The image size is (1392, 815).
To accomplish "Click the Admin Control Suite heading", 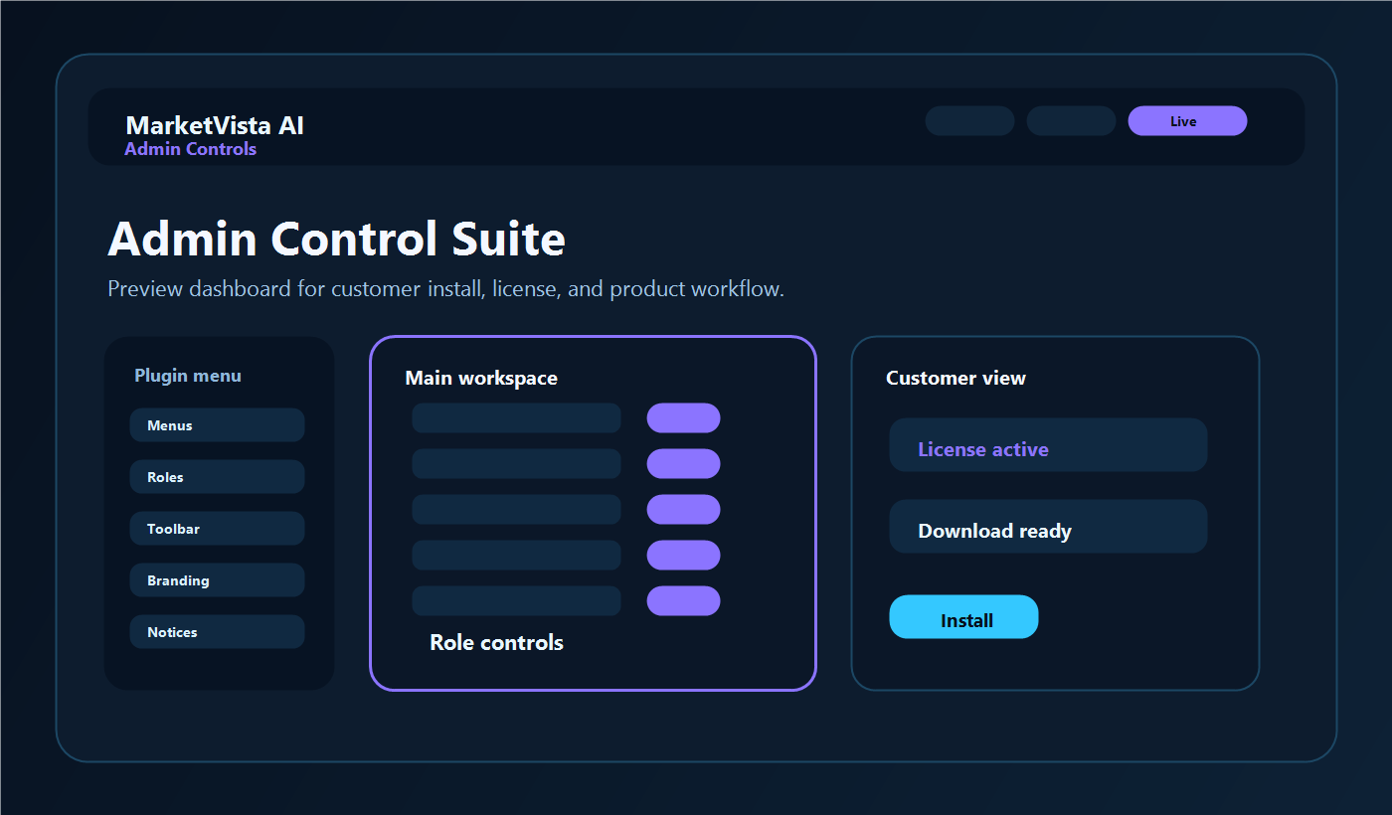I will pyautogui.click(x=336, y=240).
